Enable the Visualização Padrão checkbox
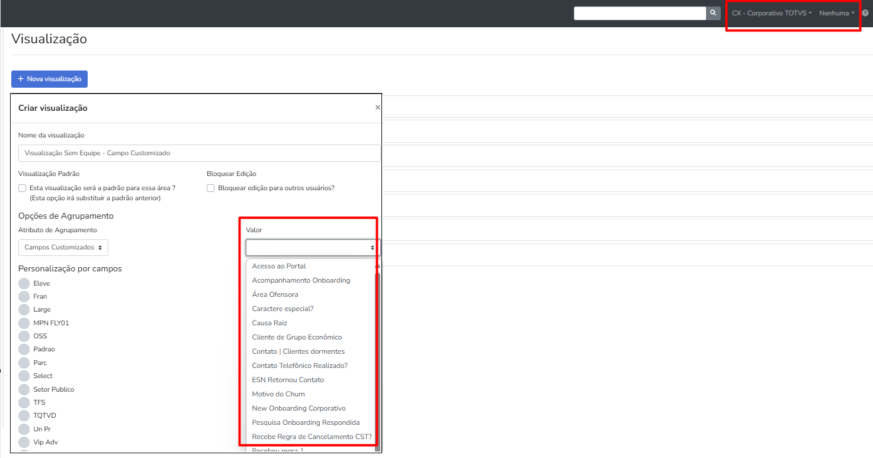873x458 pixels. click(22, 188)
